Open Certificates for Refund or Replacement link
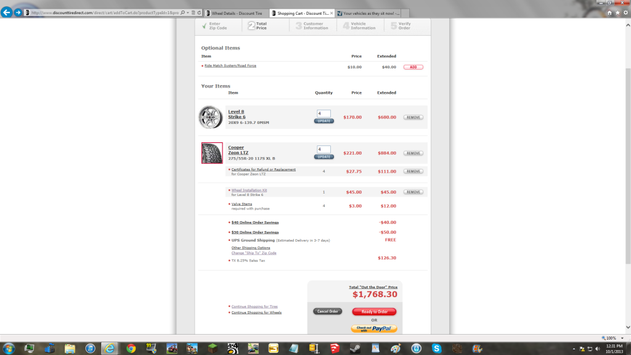 pyautogui.click(x=264, y=169)
